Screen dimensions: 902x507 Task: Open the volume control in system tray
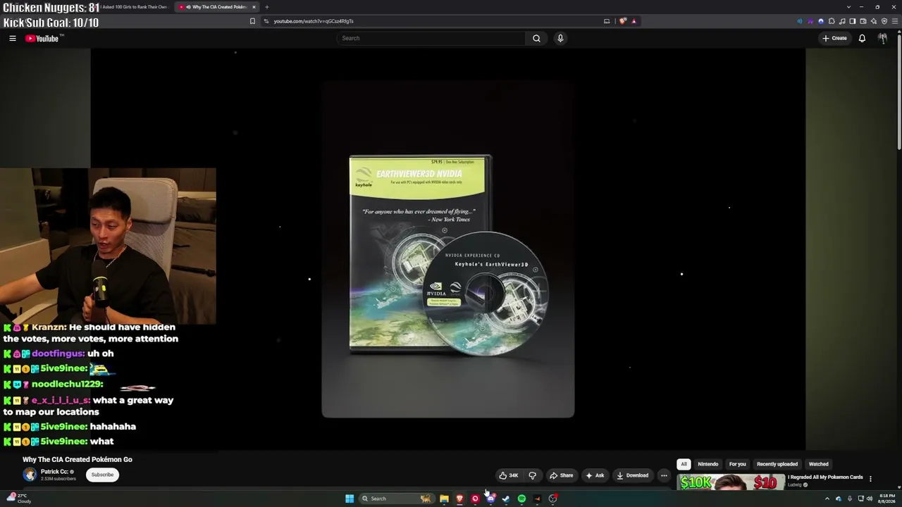pyautogui.click(x=870, y=499)
